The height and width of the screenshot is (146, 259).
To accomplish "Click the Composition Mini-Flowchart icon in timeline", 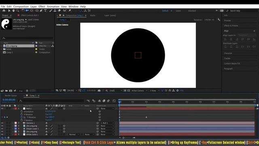I will 88,101.
